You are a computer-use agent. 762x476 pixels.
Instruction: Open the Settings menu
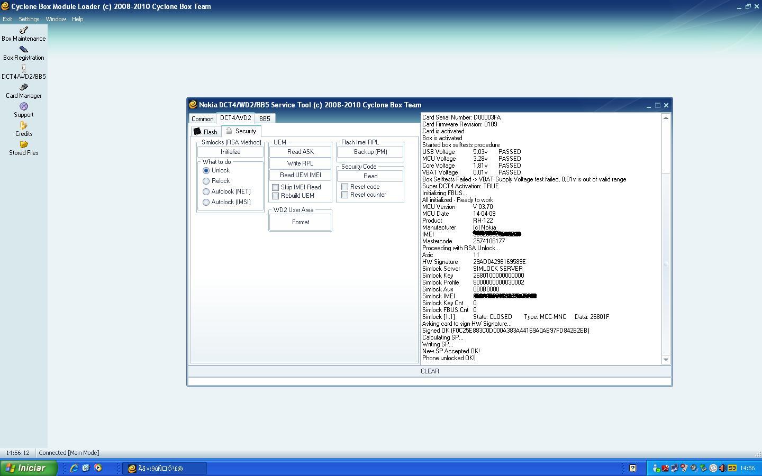pos(29,19)
